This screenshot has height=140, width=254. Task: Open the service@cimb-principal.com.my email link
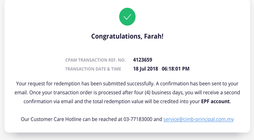(198, 119)
